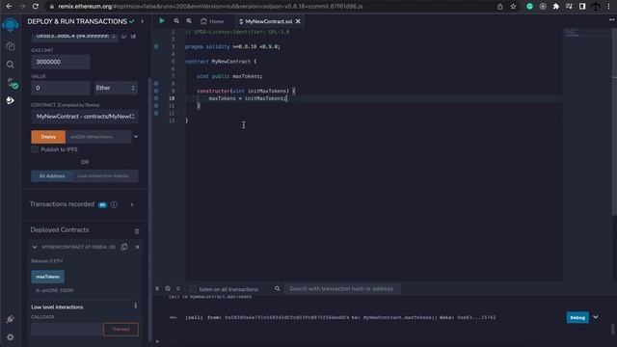This screenshot has width=617, height=347.
Task: Zoom out the editor font
Action: tap(176, 21)
